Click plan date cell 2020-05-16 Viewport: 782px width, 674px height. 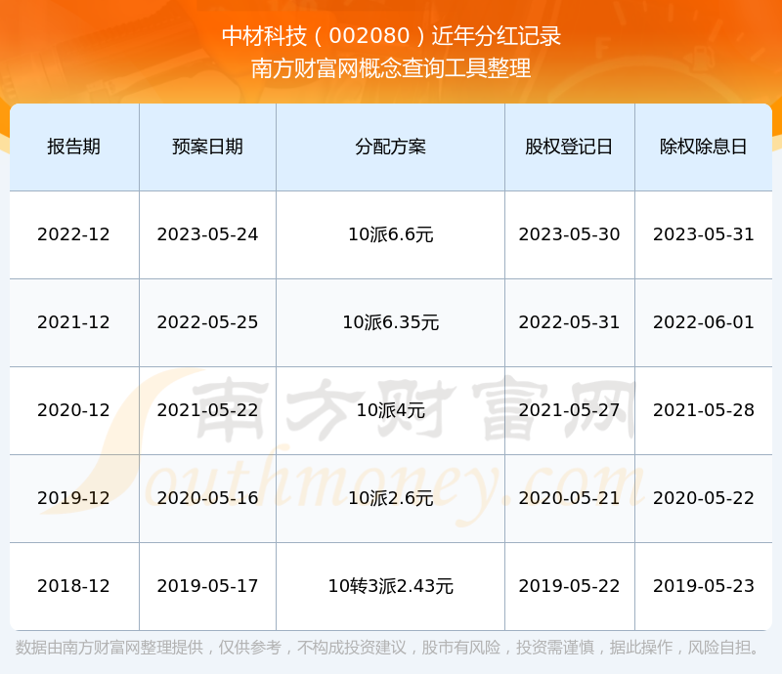(x=207, y=498)
